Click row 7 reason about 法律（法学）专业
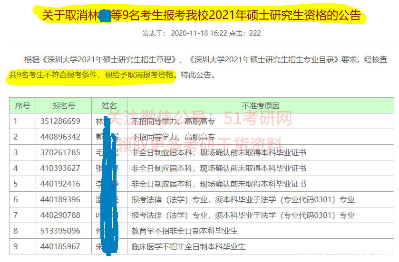Screen dimensions: 399x262 click(x=243, y=215)
